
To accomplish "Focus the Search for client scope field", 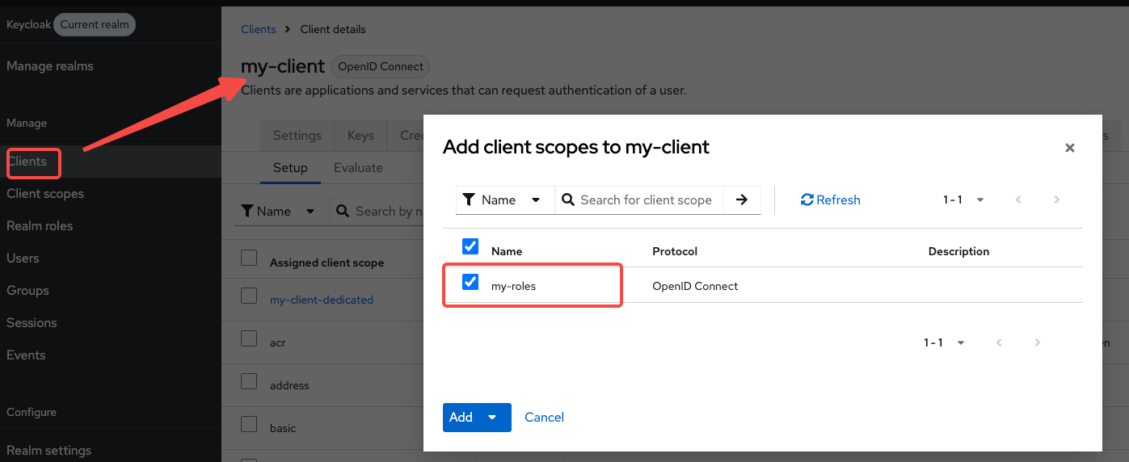I will click(638, 200).
